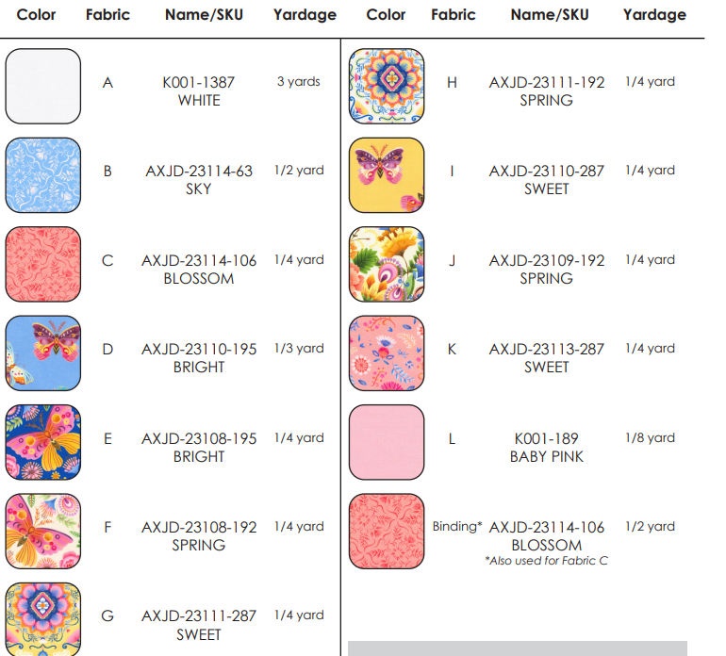Click the K001-1387 WHITE SKU text
Viewport: 726px width, 656px height.
[x=199, y=91]
